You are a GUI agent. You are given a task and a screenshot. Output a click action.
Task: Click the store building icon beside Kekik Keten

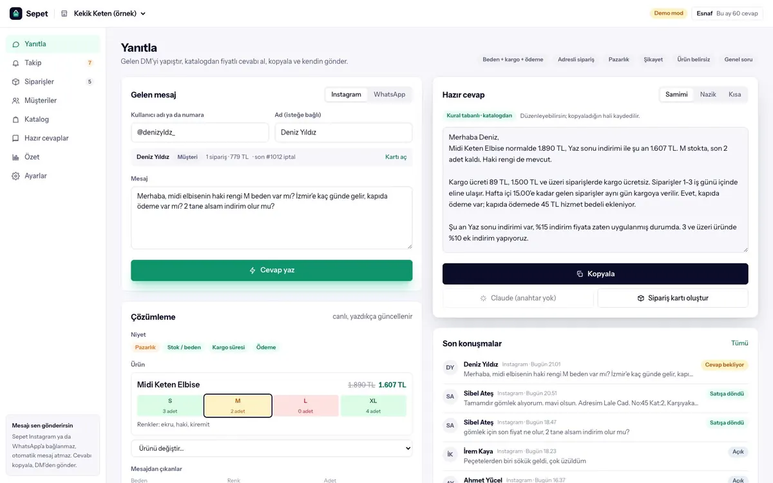(64, 14)
